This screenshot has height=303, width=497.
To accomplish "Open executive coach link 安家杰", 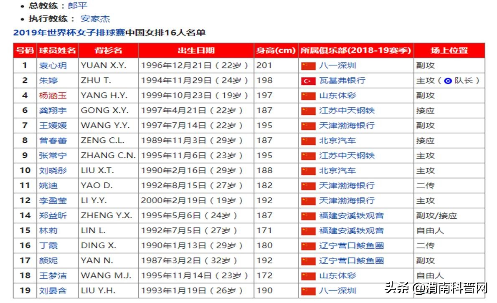I will (95, 19).
